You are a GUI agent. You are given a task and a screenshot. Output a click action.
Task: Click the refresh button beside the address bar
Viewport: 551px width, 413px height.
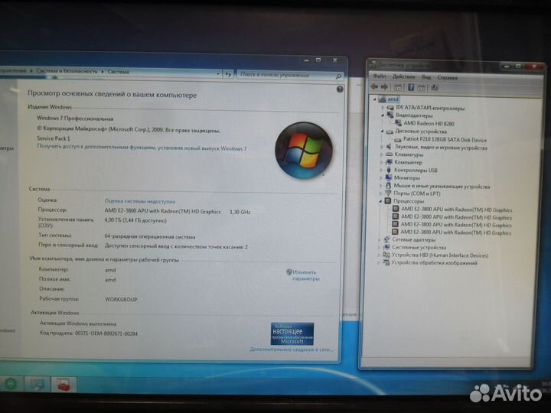coord(228,74)
